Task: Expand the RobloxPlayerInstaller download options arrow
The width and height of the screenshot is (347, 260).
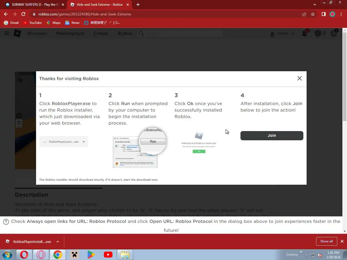Action: [x=58, y=242]
